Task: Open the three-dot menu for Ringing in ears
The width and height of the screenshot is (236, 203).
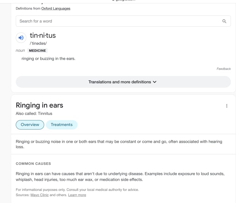Action: click(x=227, y=106)
